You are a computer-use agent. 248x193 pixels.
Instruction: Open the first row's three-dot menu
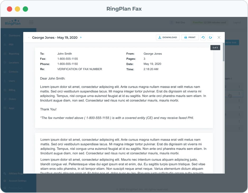pos(239,86)
